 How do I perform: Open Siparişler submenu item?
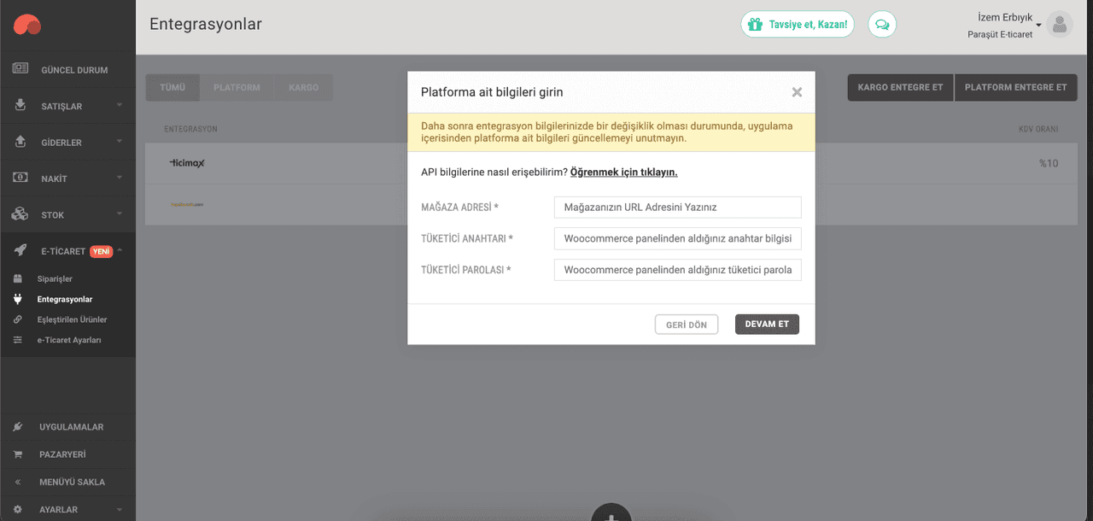[x=55, y=278]
